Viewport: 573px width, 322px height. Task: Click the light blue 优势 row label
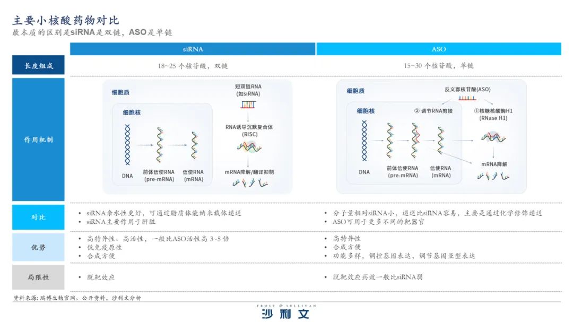click(x=38, y=247)
